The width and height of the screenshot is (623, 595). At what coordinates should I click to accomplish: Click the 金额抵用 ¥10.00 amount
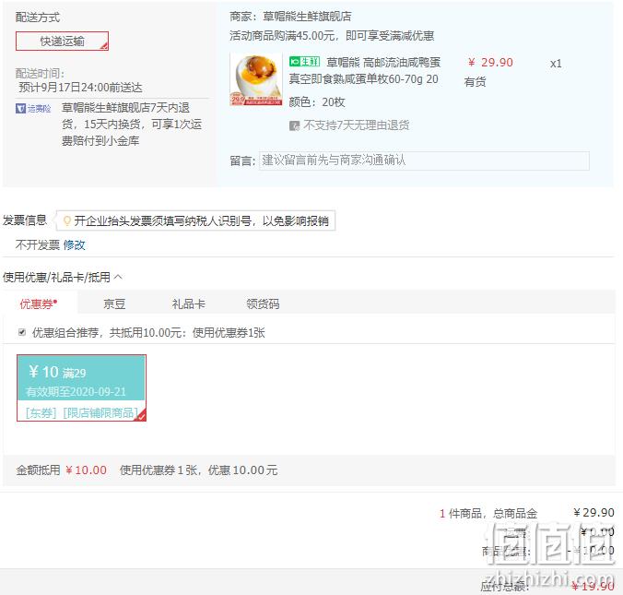click(x=87, y=470)
